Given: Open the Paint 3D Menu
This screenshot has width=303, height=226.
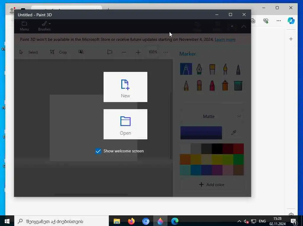Looking at the screenshot, I should point(24,26).
